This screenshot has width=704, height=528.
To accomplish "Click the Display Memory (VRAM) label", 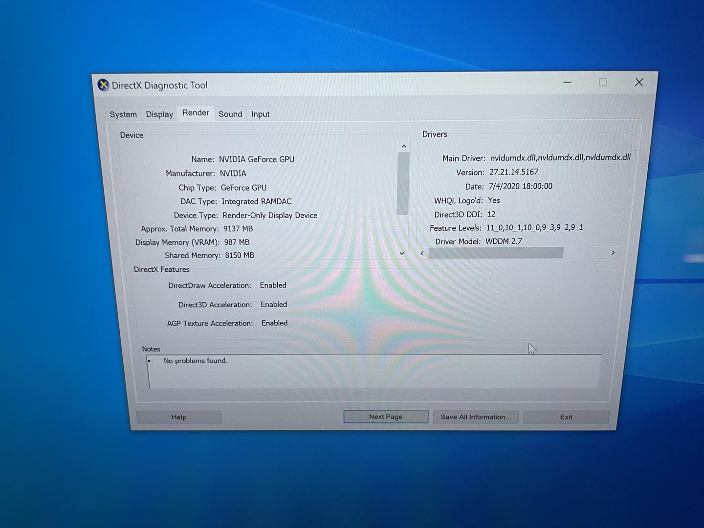I will 177,242.
